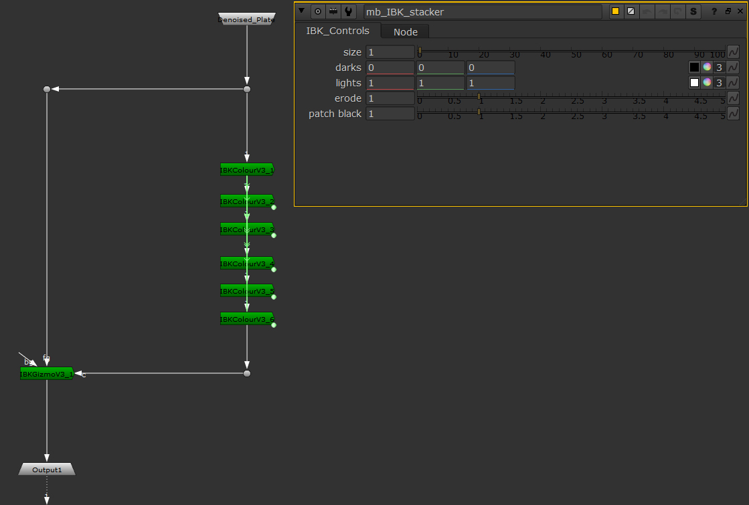Image resolution: width=749 pixels, height=505 pixels.
Task: Toggle the yellow node color swatch button
Action: point(614,11)
